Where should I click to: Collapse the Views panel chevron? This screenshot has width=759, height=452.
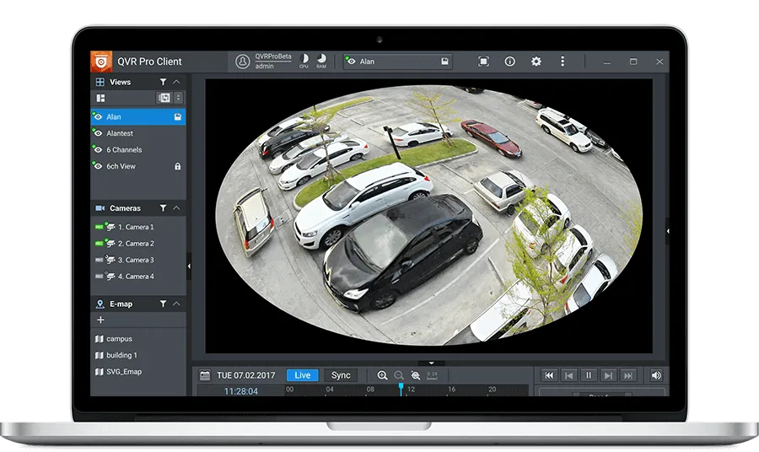coord(176,82)
